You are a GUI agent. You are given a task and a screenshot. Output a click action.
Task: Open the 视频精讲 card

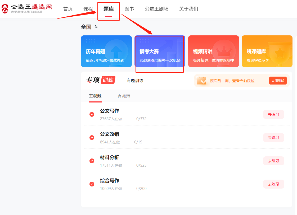coord(213,51)
